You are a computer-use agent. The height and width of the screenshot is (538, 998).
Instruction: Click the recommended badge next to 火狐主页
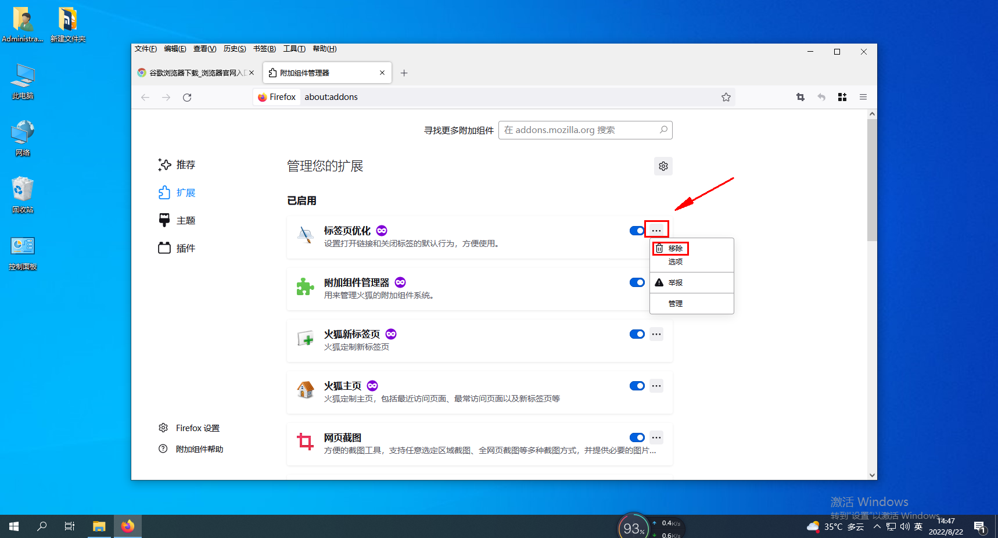(x=372, y=386)
